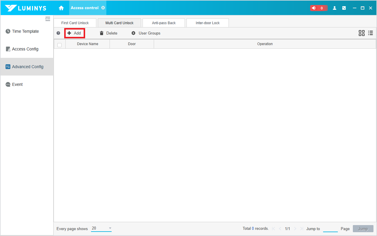Image resolution: width=377 pixels, height=236 pixels.
Task: Collapse the left sidebar menu
Action: click(x=48, y=19)
